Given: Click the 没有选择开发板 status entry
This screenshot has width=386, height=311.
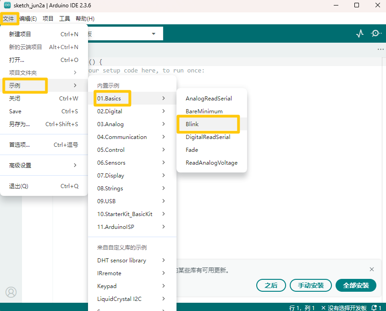Looking at the screenshot, I should pyautogui.click(x=344, y=308).
